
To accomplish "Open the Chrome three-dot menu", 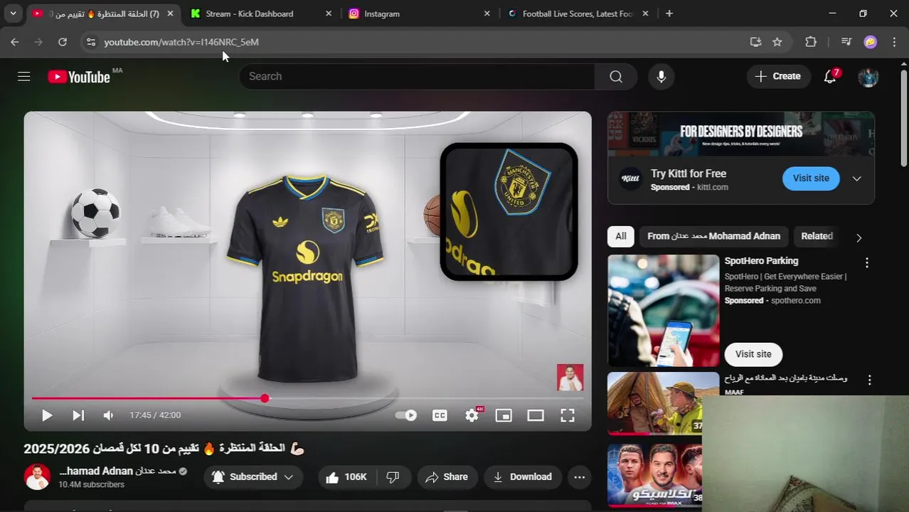I will tap(894, 42).
